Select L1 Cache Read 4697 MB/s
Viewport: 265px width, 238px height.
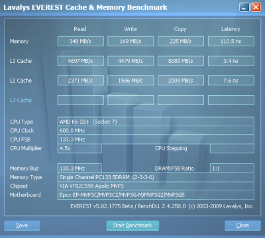coord(81,61)
